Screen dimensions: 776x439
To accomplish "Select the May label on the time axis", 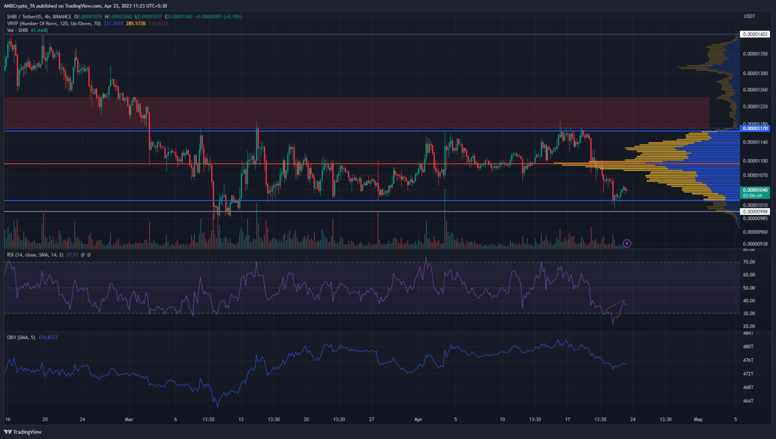I will coord(699,419).
